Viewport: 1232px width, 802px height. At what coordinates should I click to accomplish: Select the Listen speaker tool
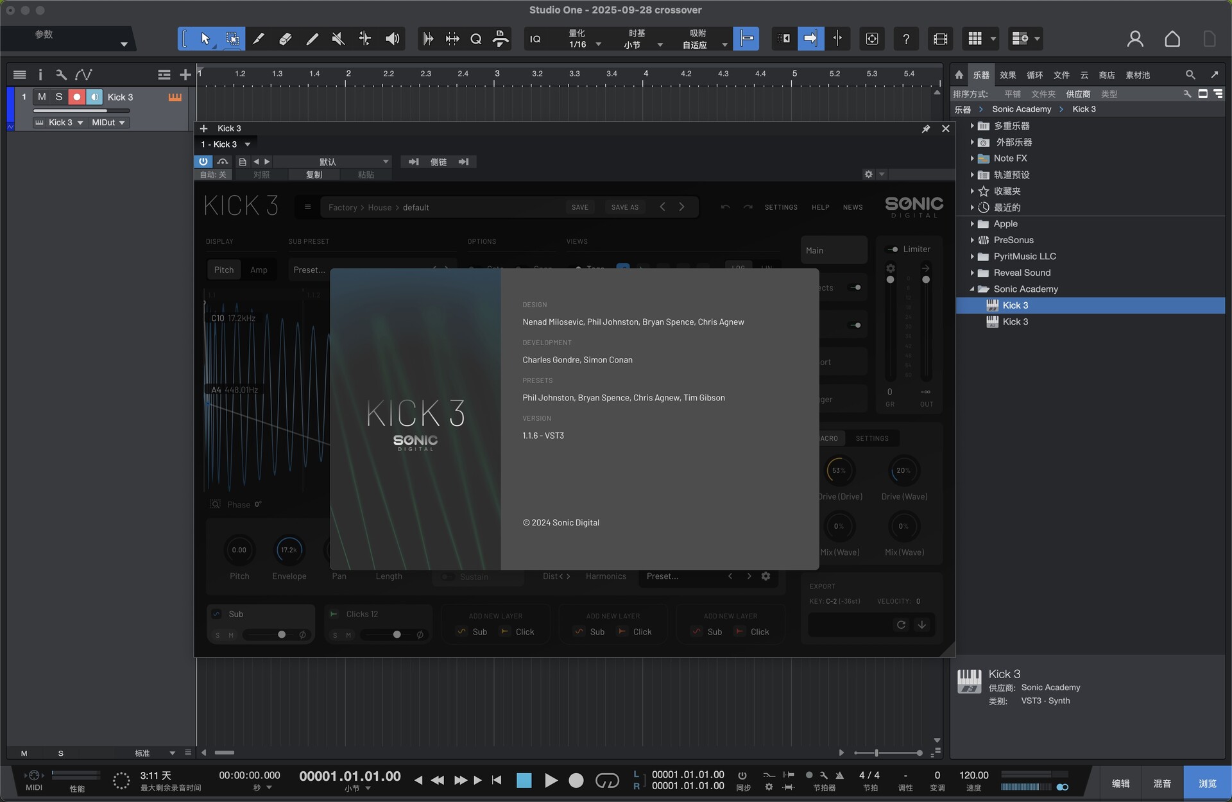[x=392, y=39]
